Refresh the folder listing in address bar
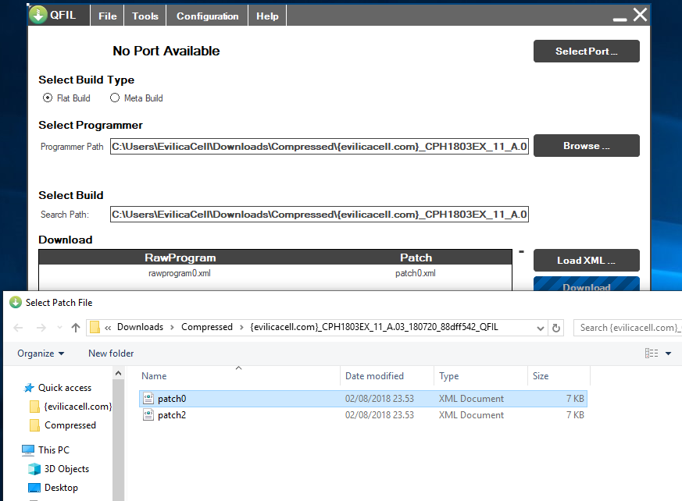Image resolution: width=682 pixels, height=501 pixels. tap(556, 328)
